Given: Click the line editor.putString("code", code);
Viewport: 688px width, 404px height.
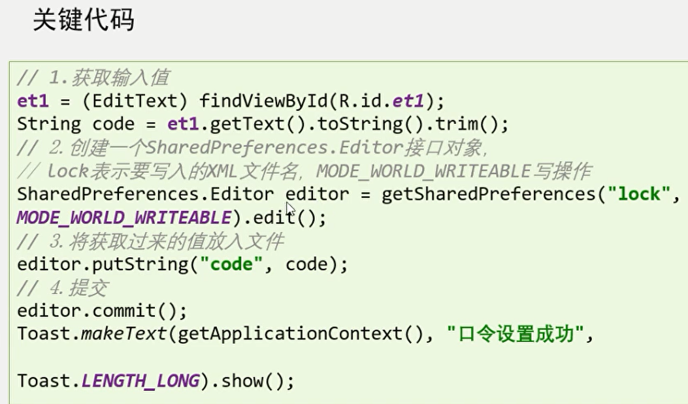Looking at the screenshot, I should [x=182, y=264].
